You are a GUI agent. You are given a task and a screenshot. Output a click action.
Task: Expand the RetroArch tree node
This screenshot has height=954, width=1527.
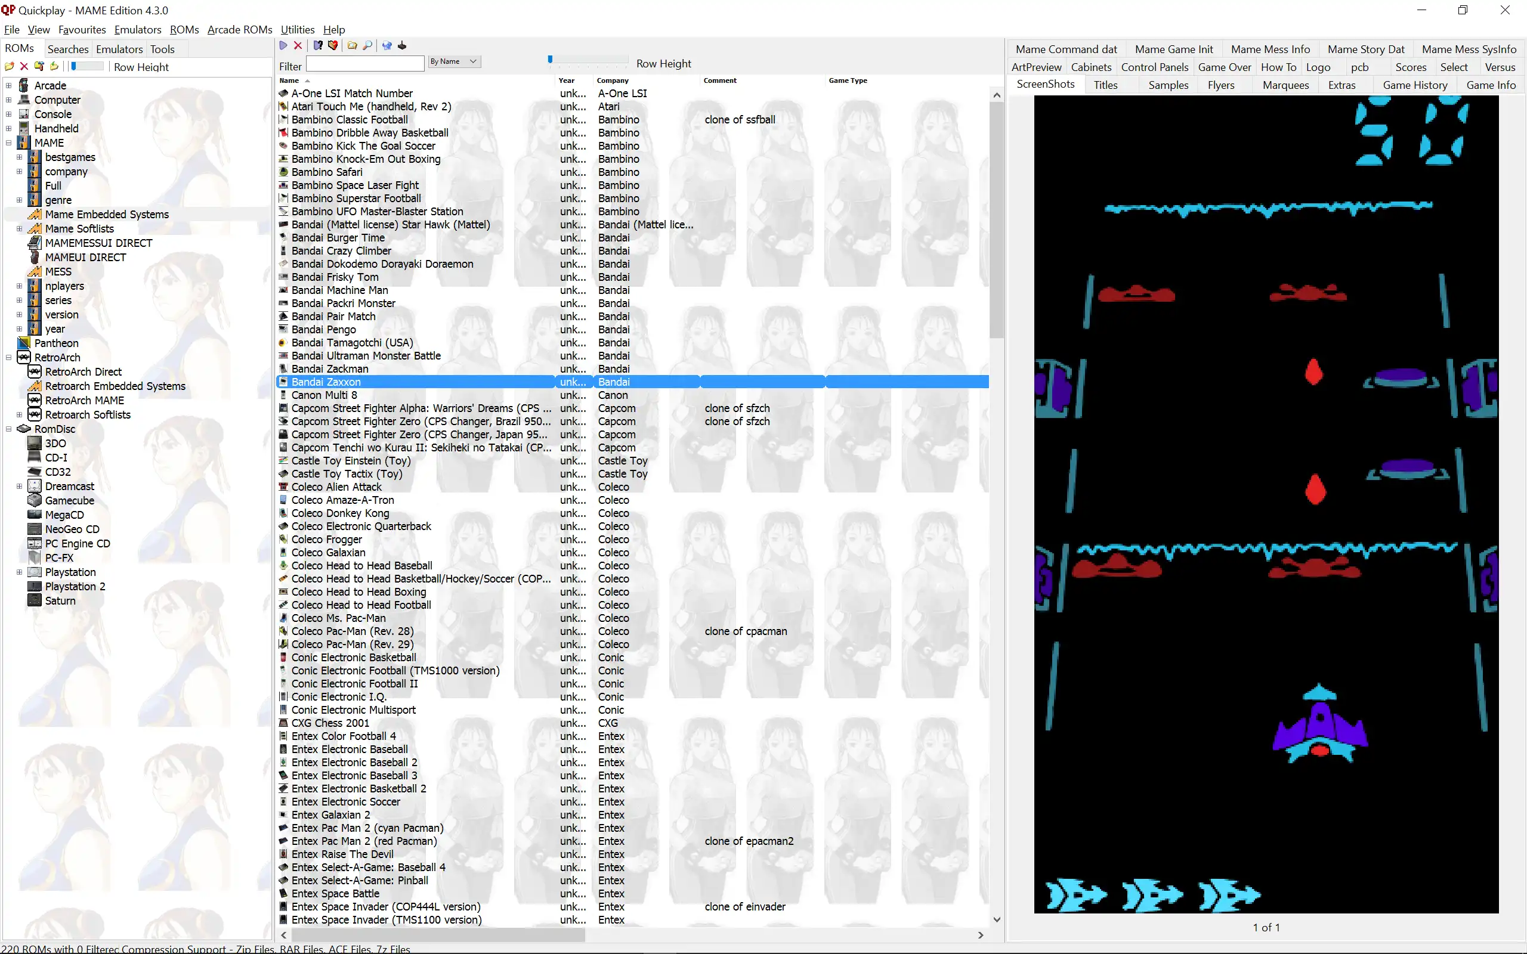(9, 357)
